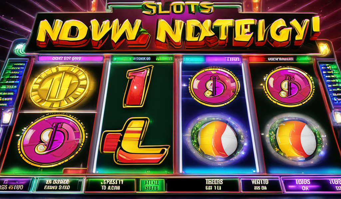Click the yellow and red L symbol
This screenshot has height=199, width=341.
coord(134,141)
